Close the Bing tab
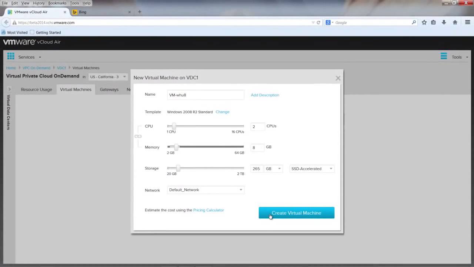The width and height of the screenshot is (474, 267). (x=129, y=12)
